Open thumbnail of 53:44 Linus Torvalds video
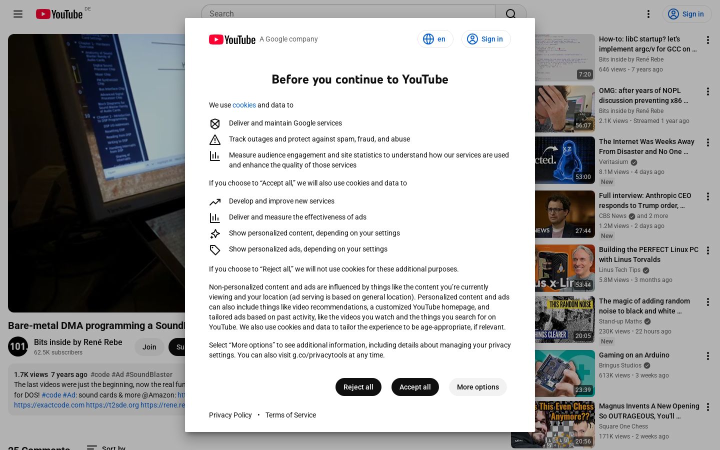The image size is (720, 450). point(565,268)
